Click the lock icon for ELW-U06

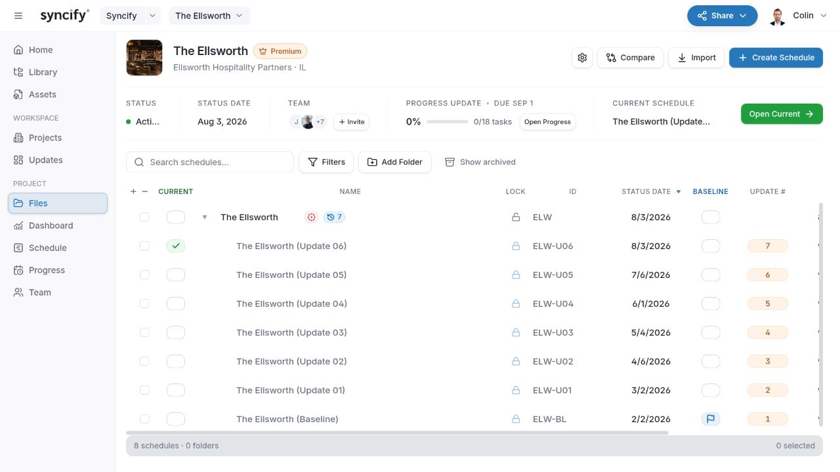(x=516, y=246)
